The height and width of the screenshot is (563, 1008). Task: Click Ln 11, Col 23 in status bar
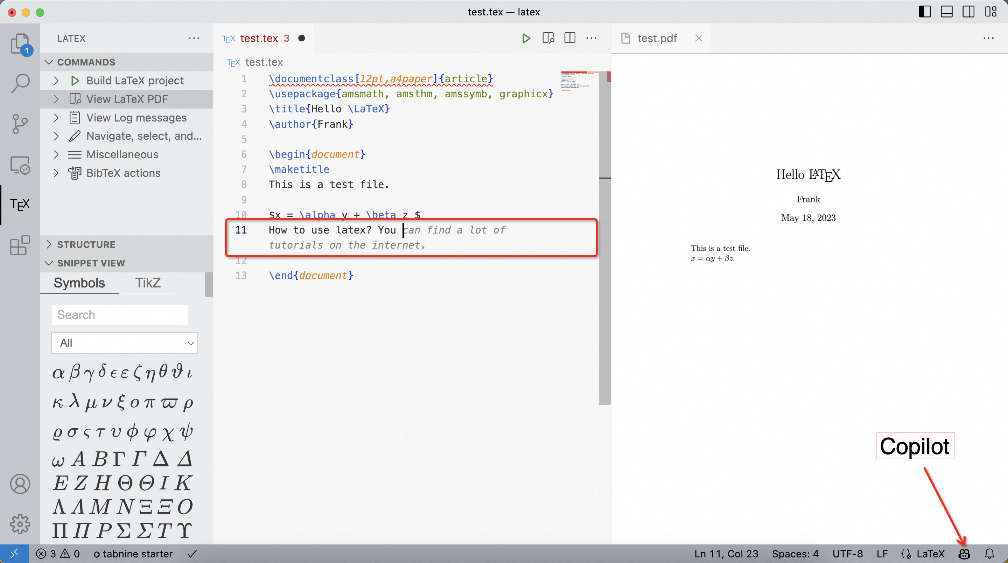pos(726,554)
